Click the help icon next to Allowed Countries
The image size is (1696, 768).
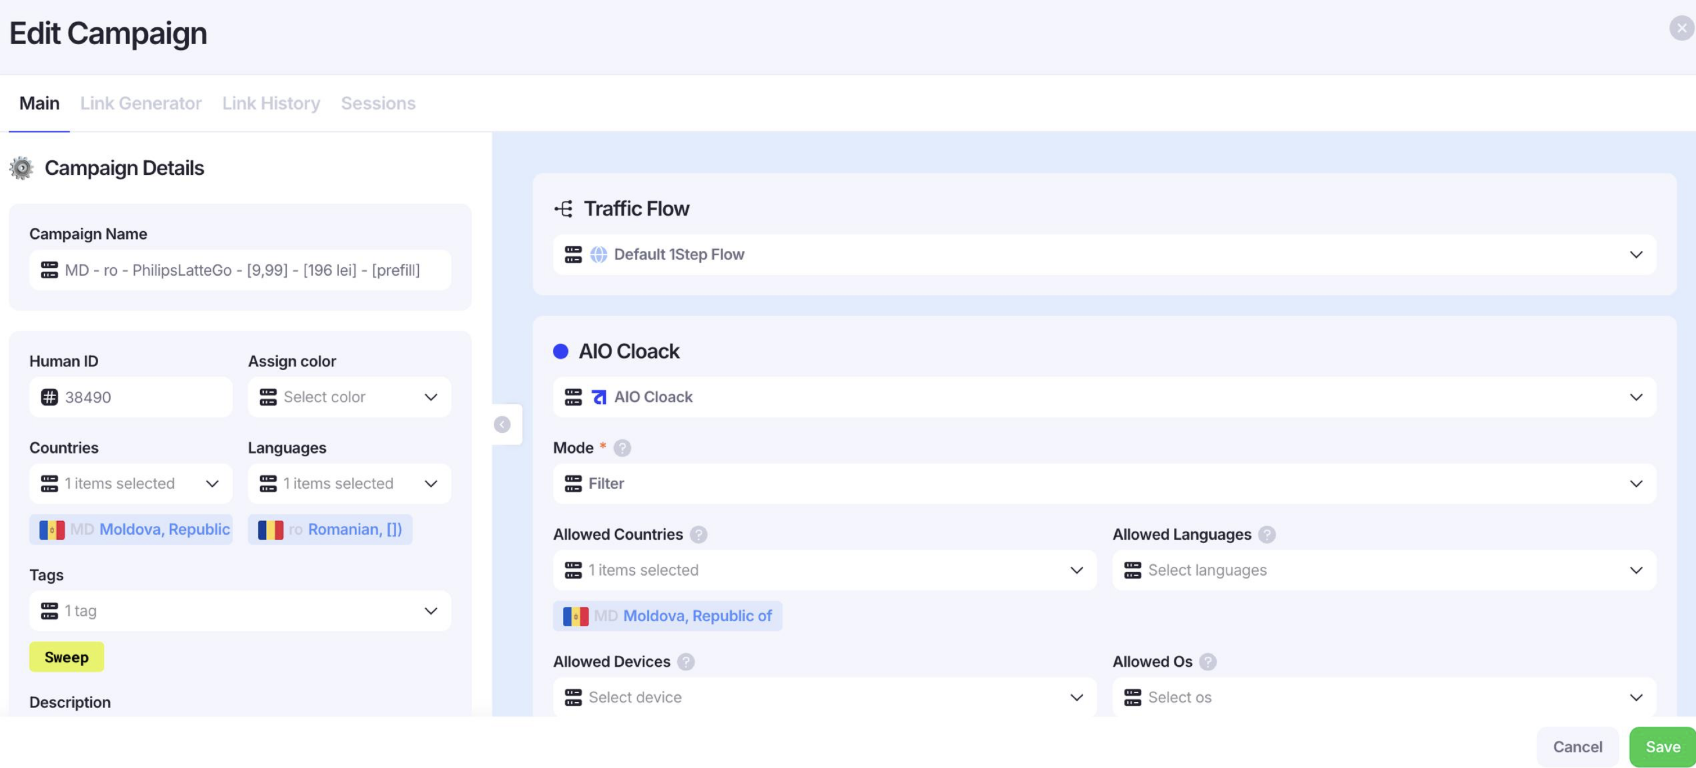[699, 535]
